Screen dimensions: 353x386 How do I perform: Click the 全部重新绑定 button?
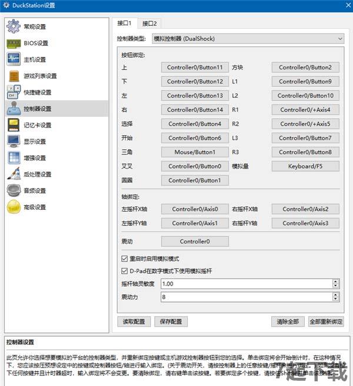coord(326,321)
